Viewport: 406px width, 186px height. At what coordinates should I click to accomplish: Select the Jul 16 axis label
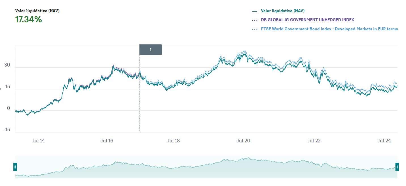107,141
